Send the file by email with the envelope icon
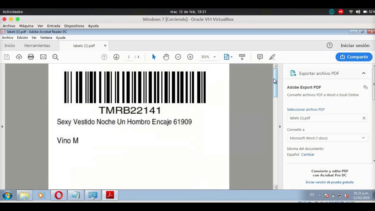Viewport: 375px width, 211px height. [x=43, y=57]
